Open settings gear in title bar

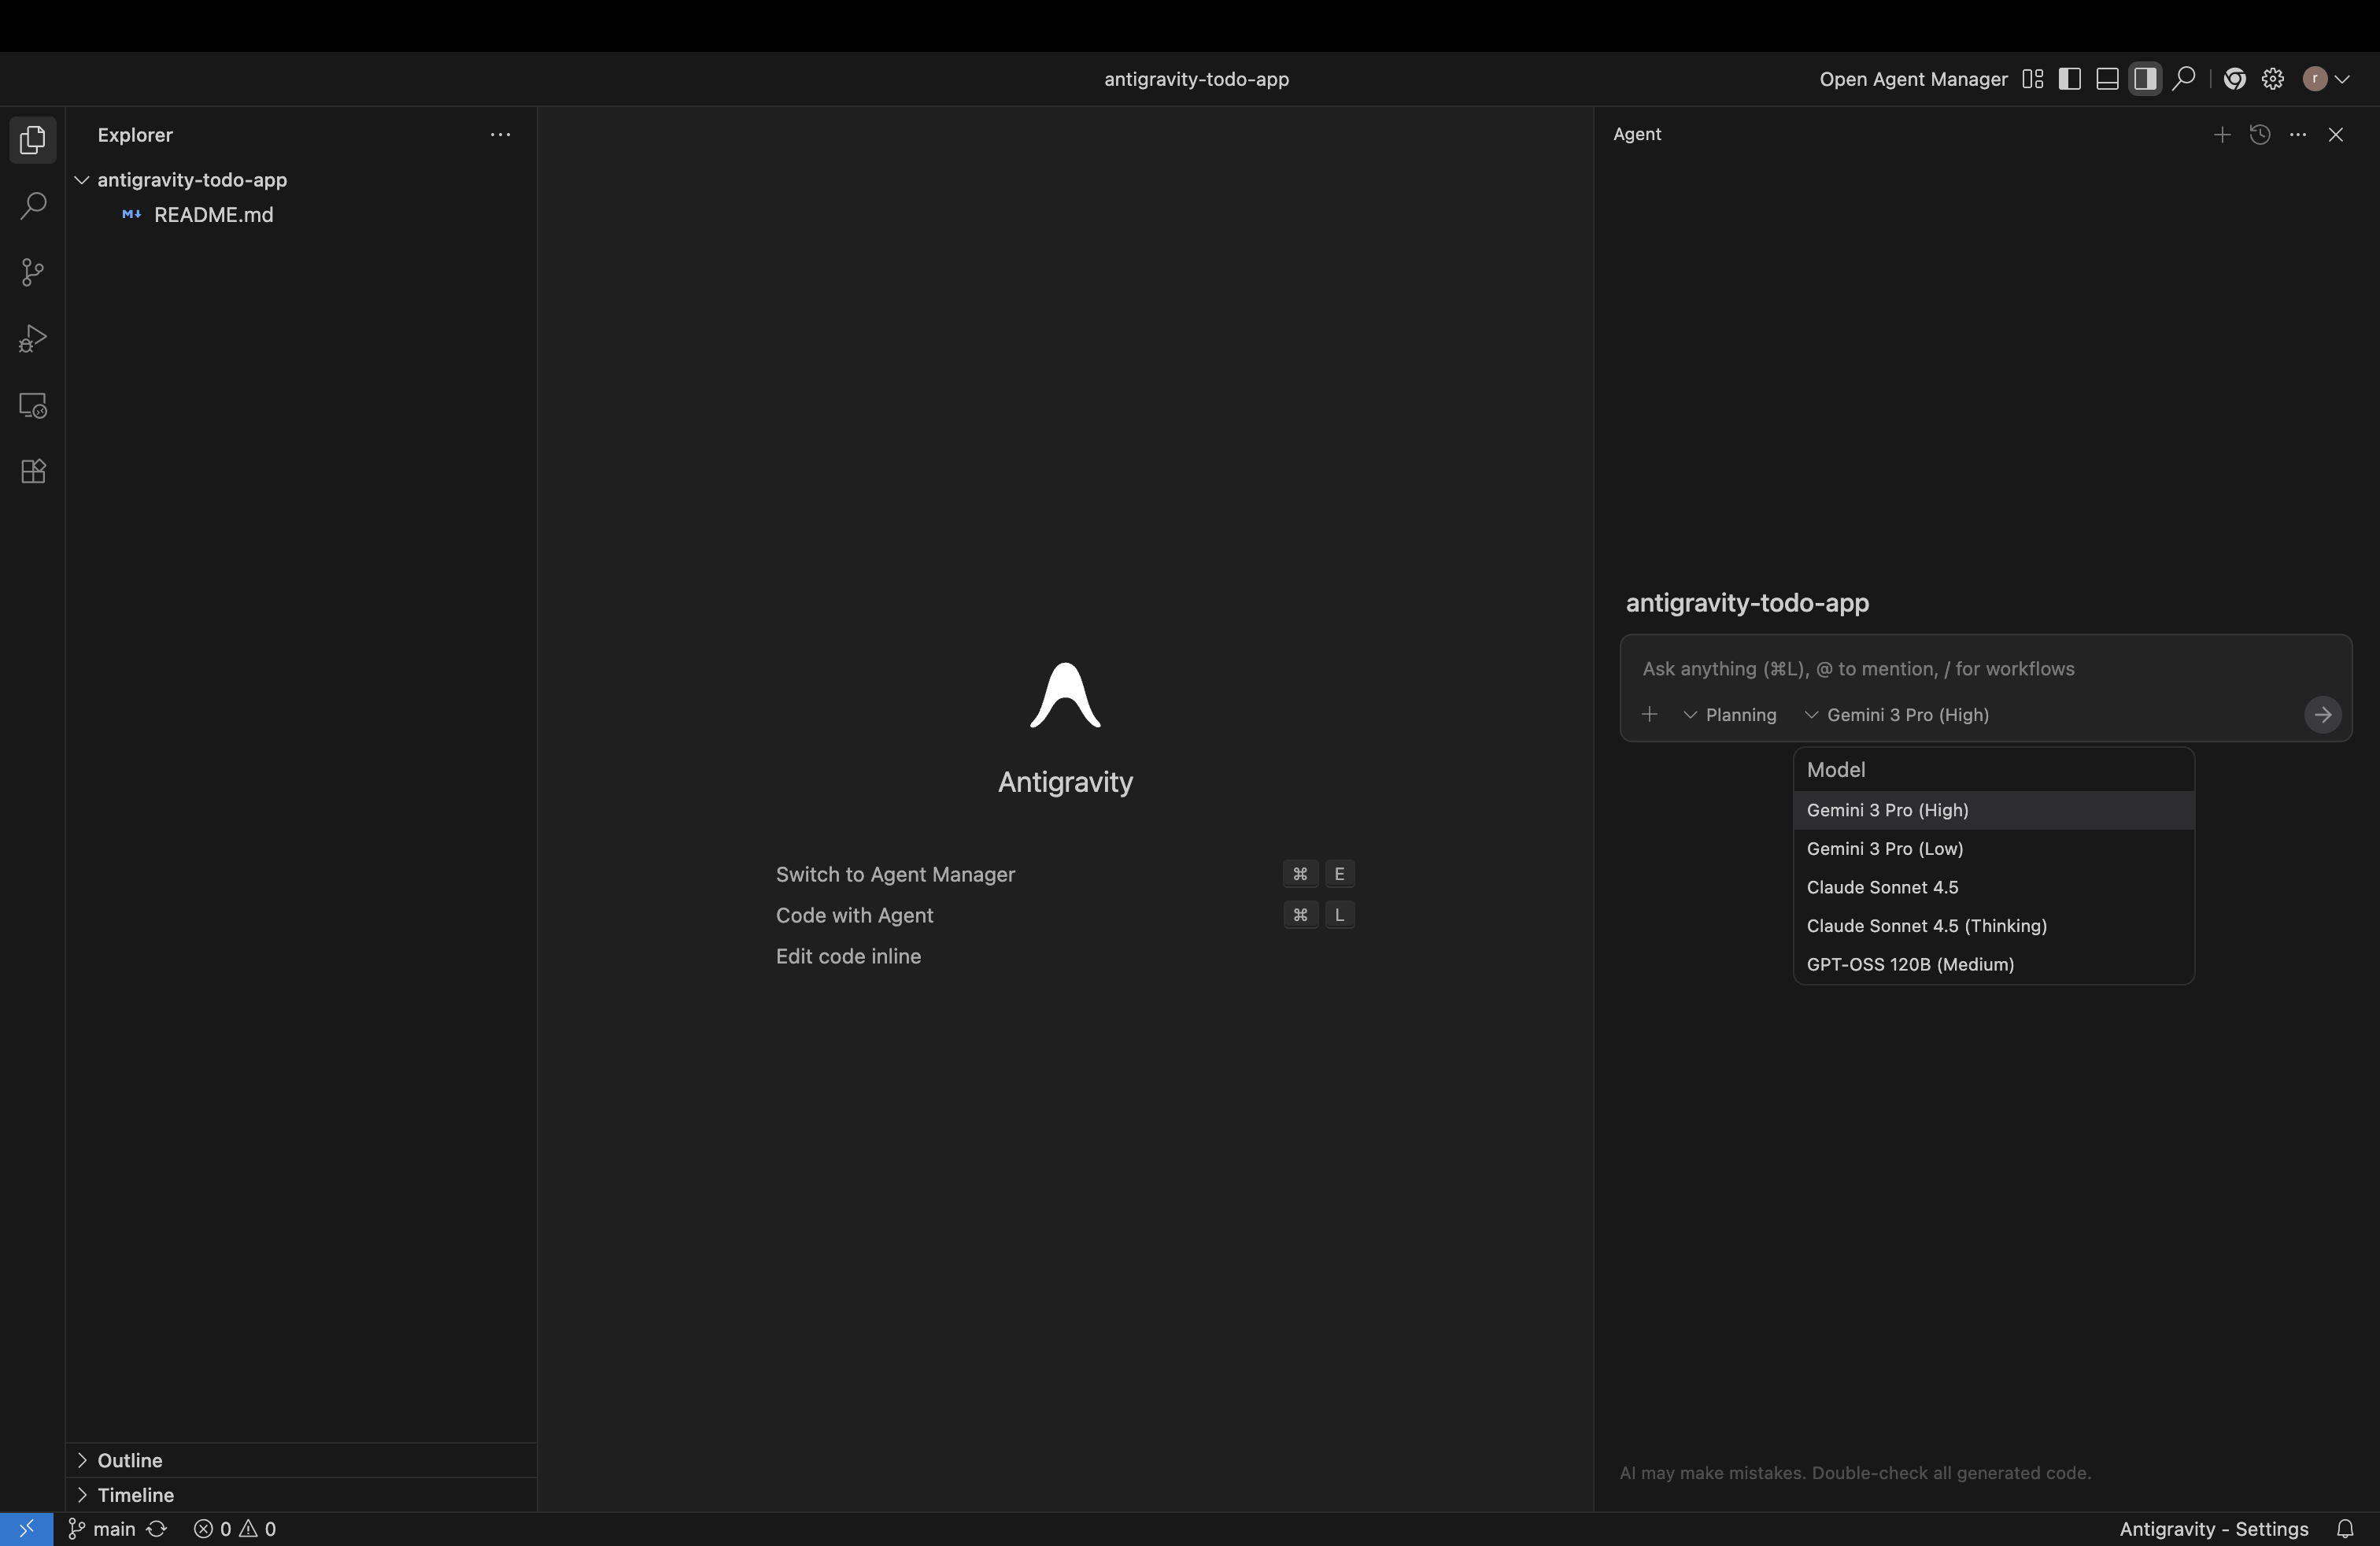[x=2272, y=79]
